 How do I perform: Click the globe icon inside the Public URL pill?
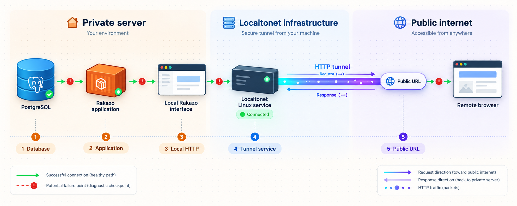[390, 81]
